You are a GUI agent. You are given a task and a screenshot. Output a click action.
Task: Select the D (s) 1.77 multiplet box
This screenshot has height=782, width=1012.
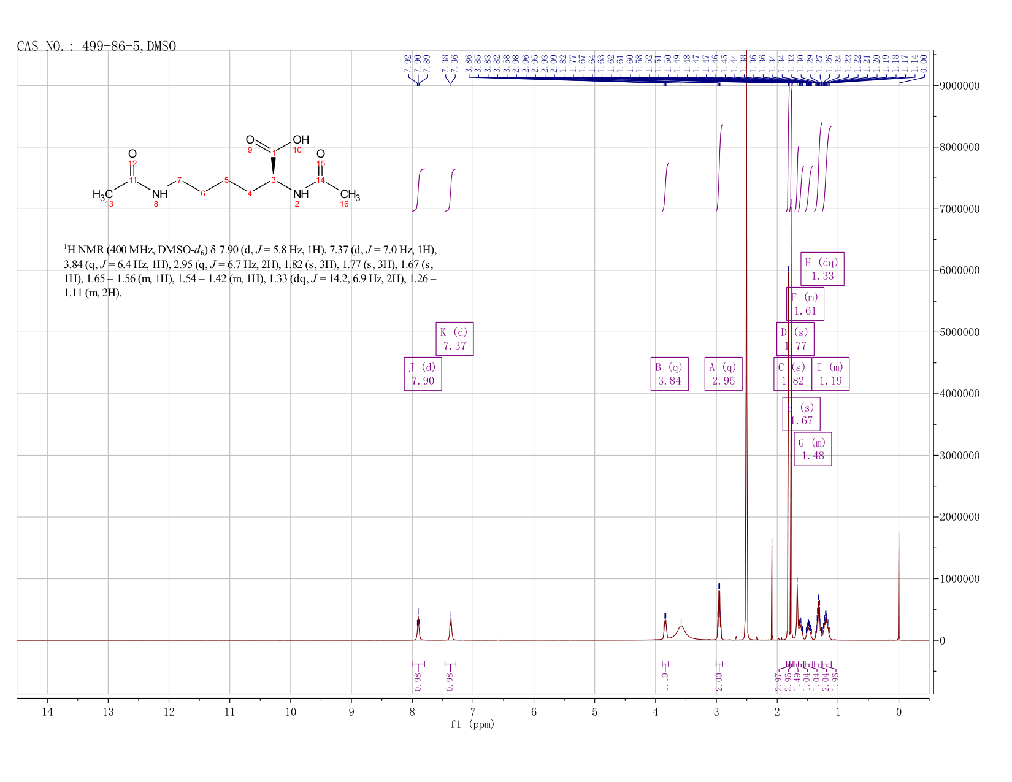[x=795, y=339]
